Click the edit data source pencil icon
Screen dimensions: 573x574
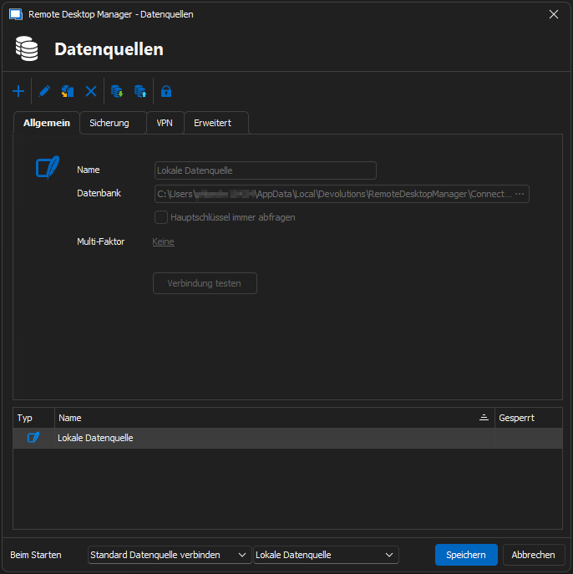click(45, 91)
